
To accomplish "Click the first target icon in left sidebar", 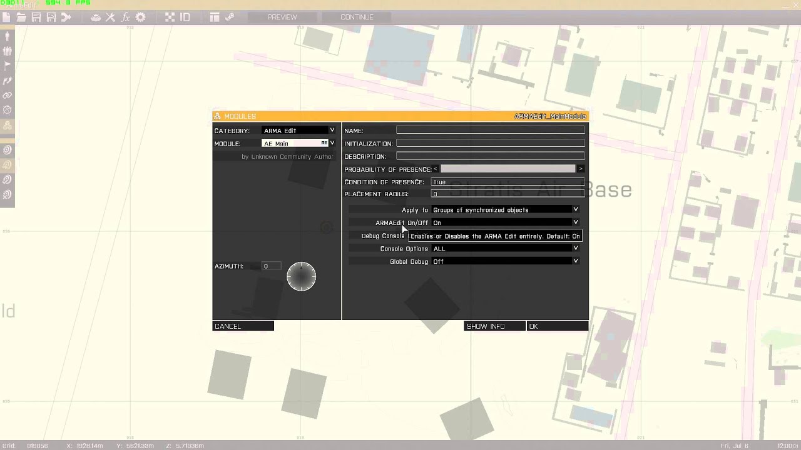I will pos(8,150).
